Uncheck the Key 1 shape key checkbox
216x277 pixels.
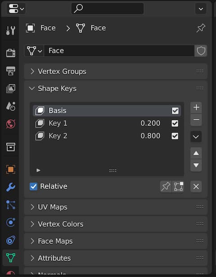pyautogui.click(x=175, y=123)
